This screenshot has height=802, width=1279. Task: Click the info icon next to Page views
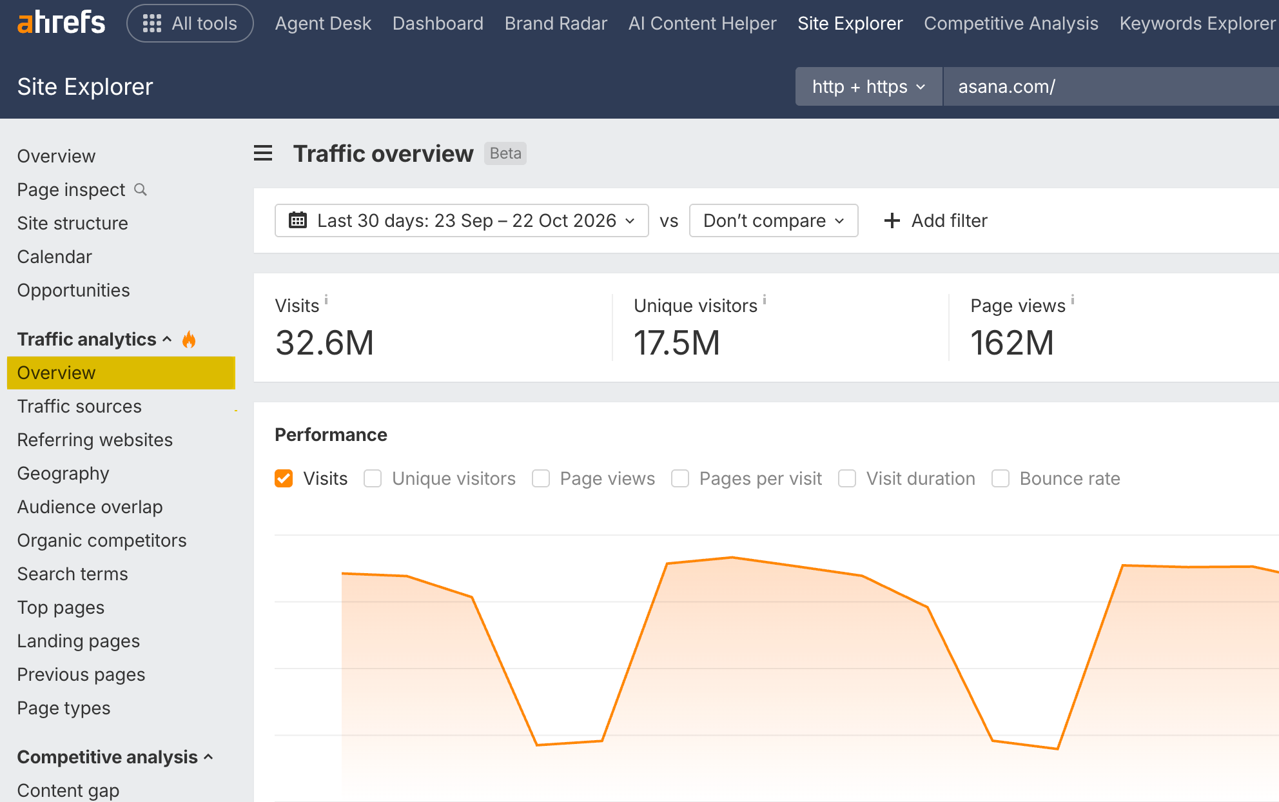coord(1073,299)
